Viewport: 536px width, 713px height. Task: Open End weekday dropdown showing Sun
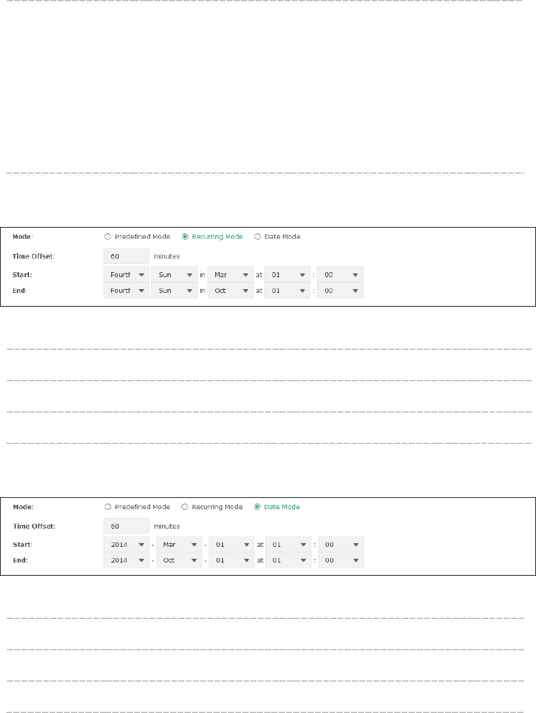[174, 290]
